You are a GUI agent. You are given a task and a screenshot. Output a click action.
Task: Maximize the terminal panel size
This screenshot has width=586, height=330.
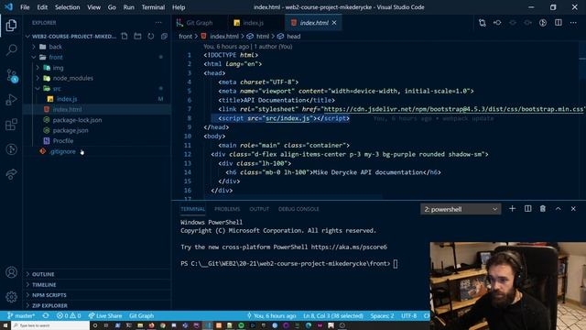click(558, 209)
